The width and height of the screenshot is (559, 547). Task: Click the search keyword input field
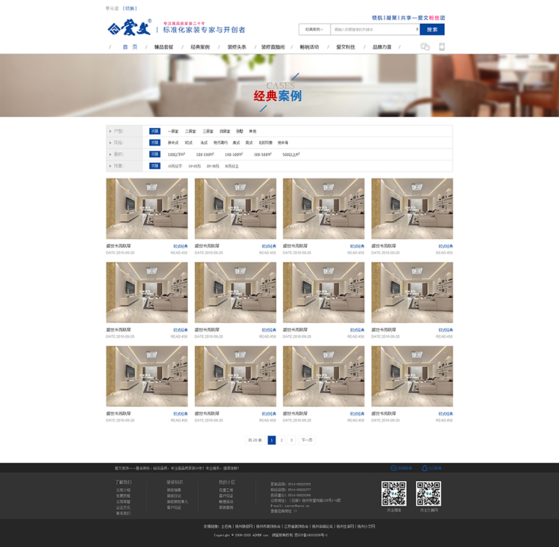373,29
